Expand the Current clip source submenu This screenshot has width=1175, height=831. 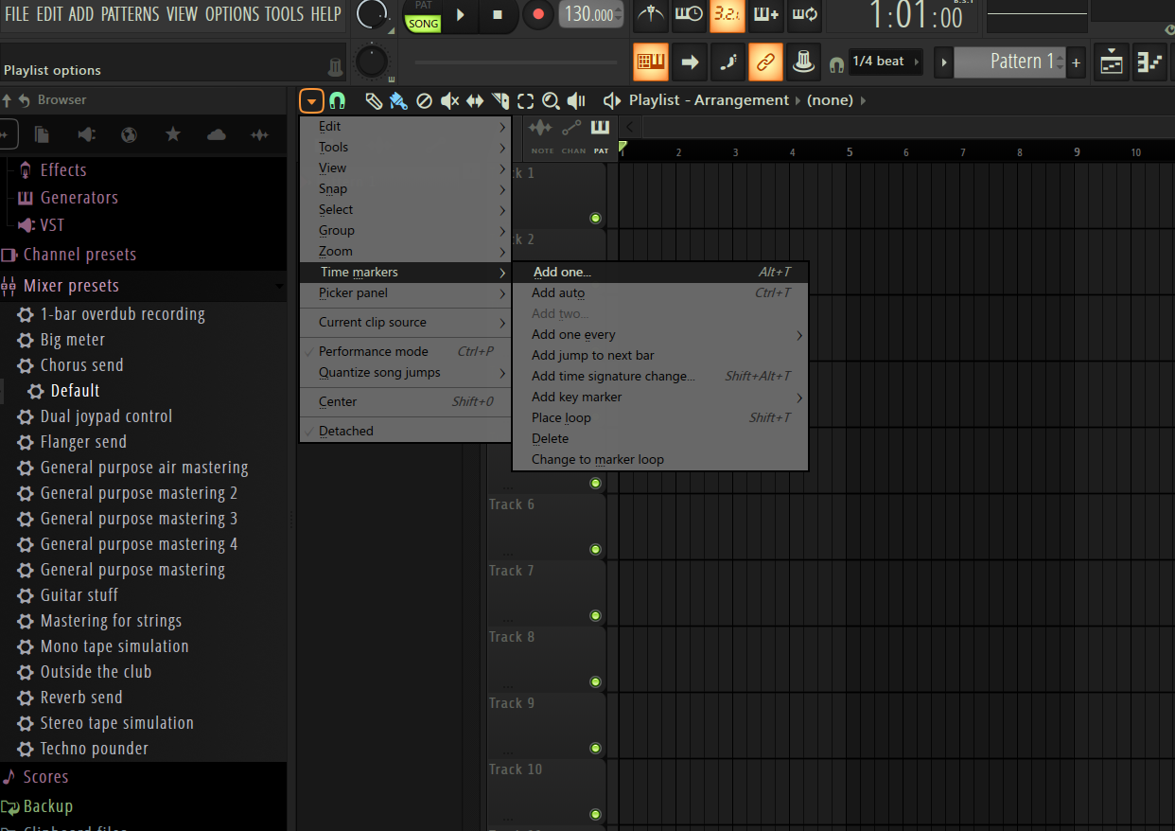point(406,323)
